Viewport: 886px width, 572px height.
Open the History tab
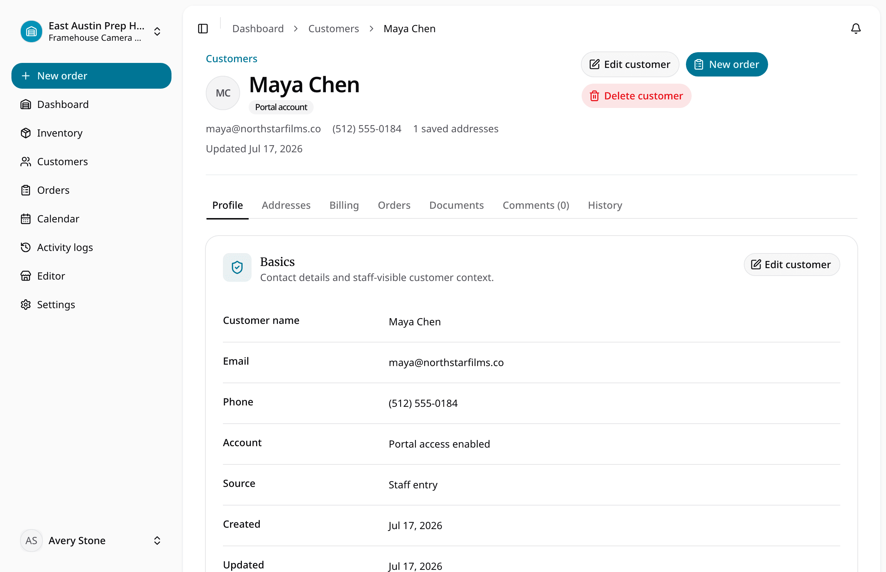click(x=604, y=206)
